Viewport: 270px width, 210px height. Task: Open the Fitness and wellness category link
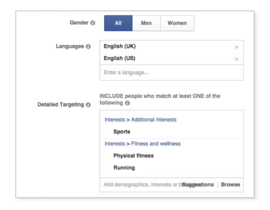point(156,144)
